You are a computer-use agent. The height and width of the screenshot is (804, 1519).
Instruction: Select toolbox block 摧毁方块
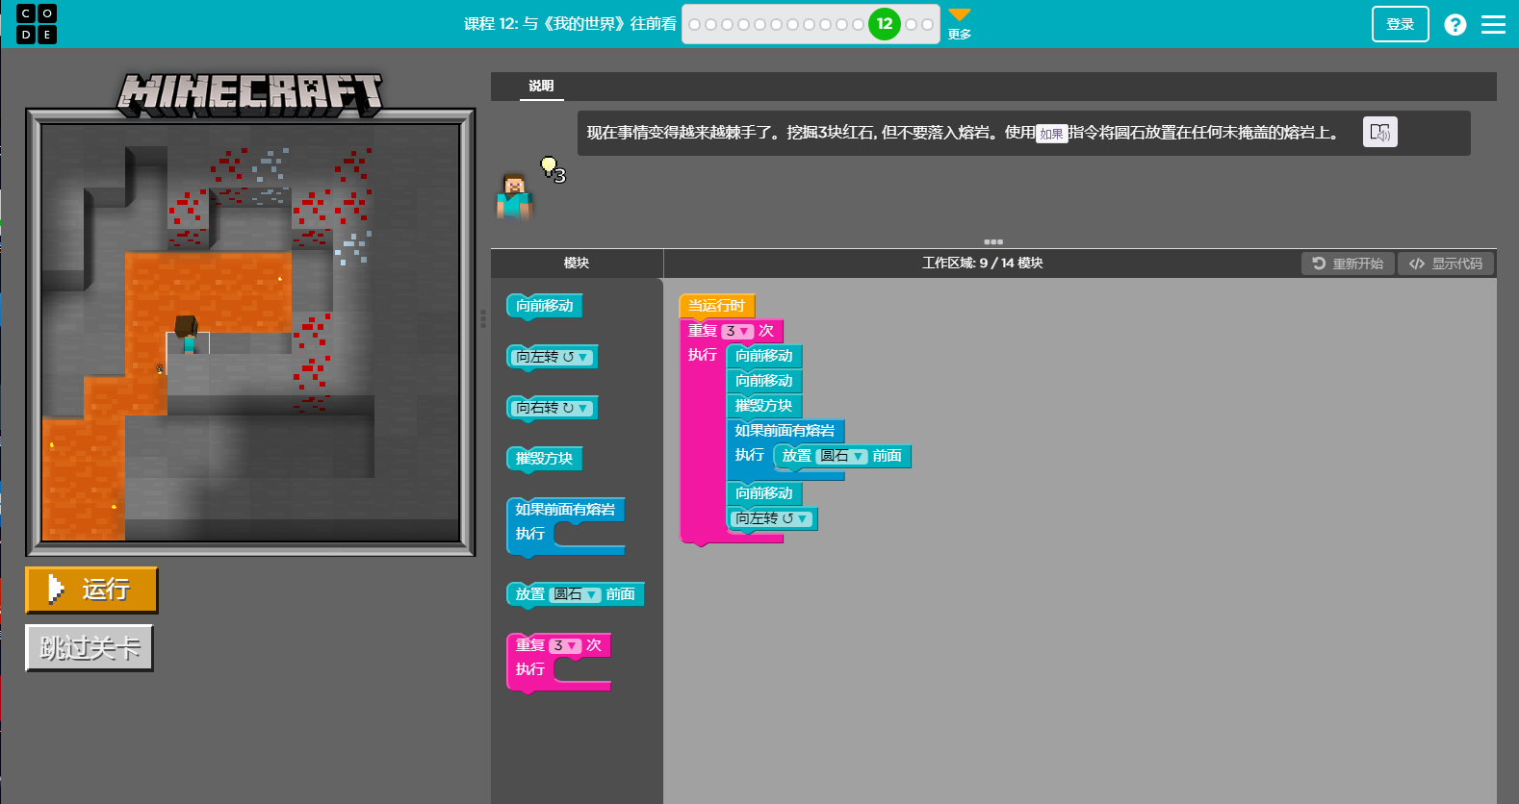coord(545,459)
